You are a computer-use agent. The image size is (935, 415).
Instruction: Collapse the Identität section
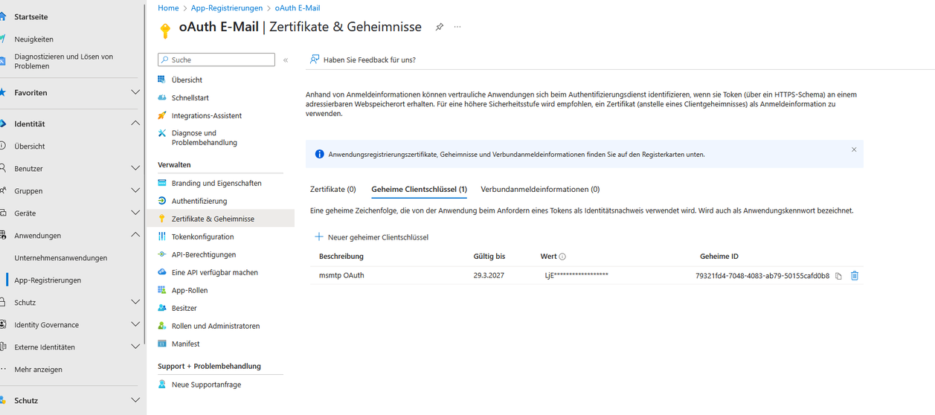click(135, 123)
